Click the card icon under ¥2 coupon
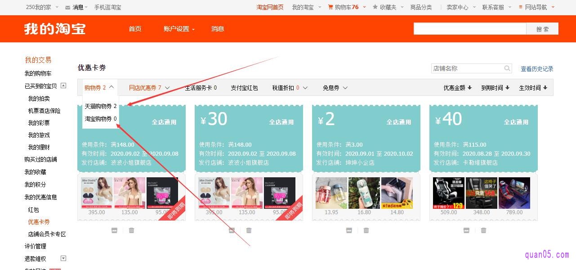 pyautogui.click(x=349, y=230)
